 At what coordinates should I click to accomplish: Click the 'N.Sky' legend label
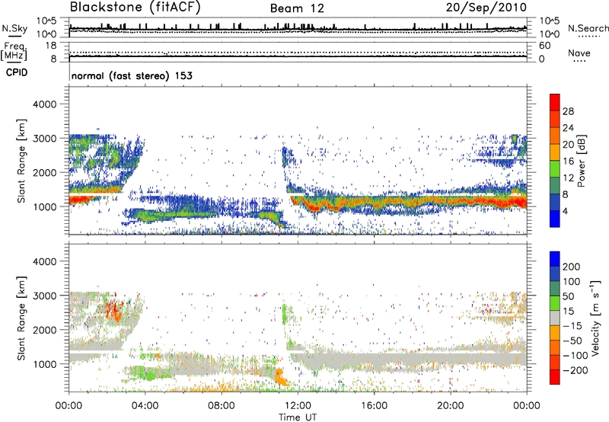tap(14, 28)
